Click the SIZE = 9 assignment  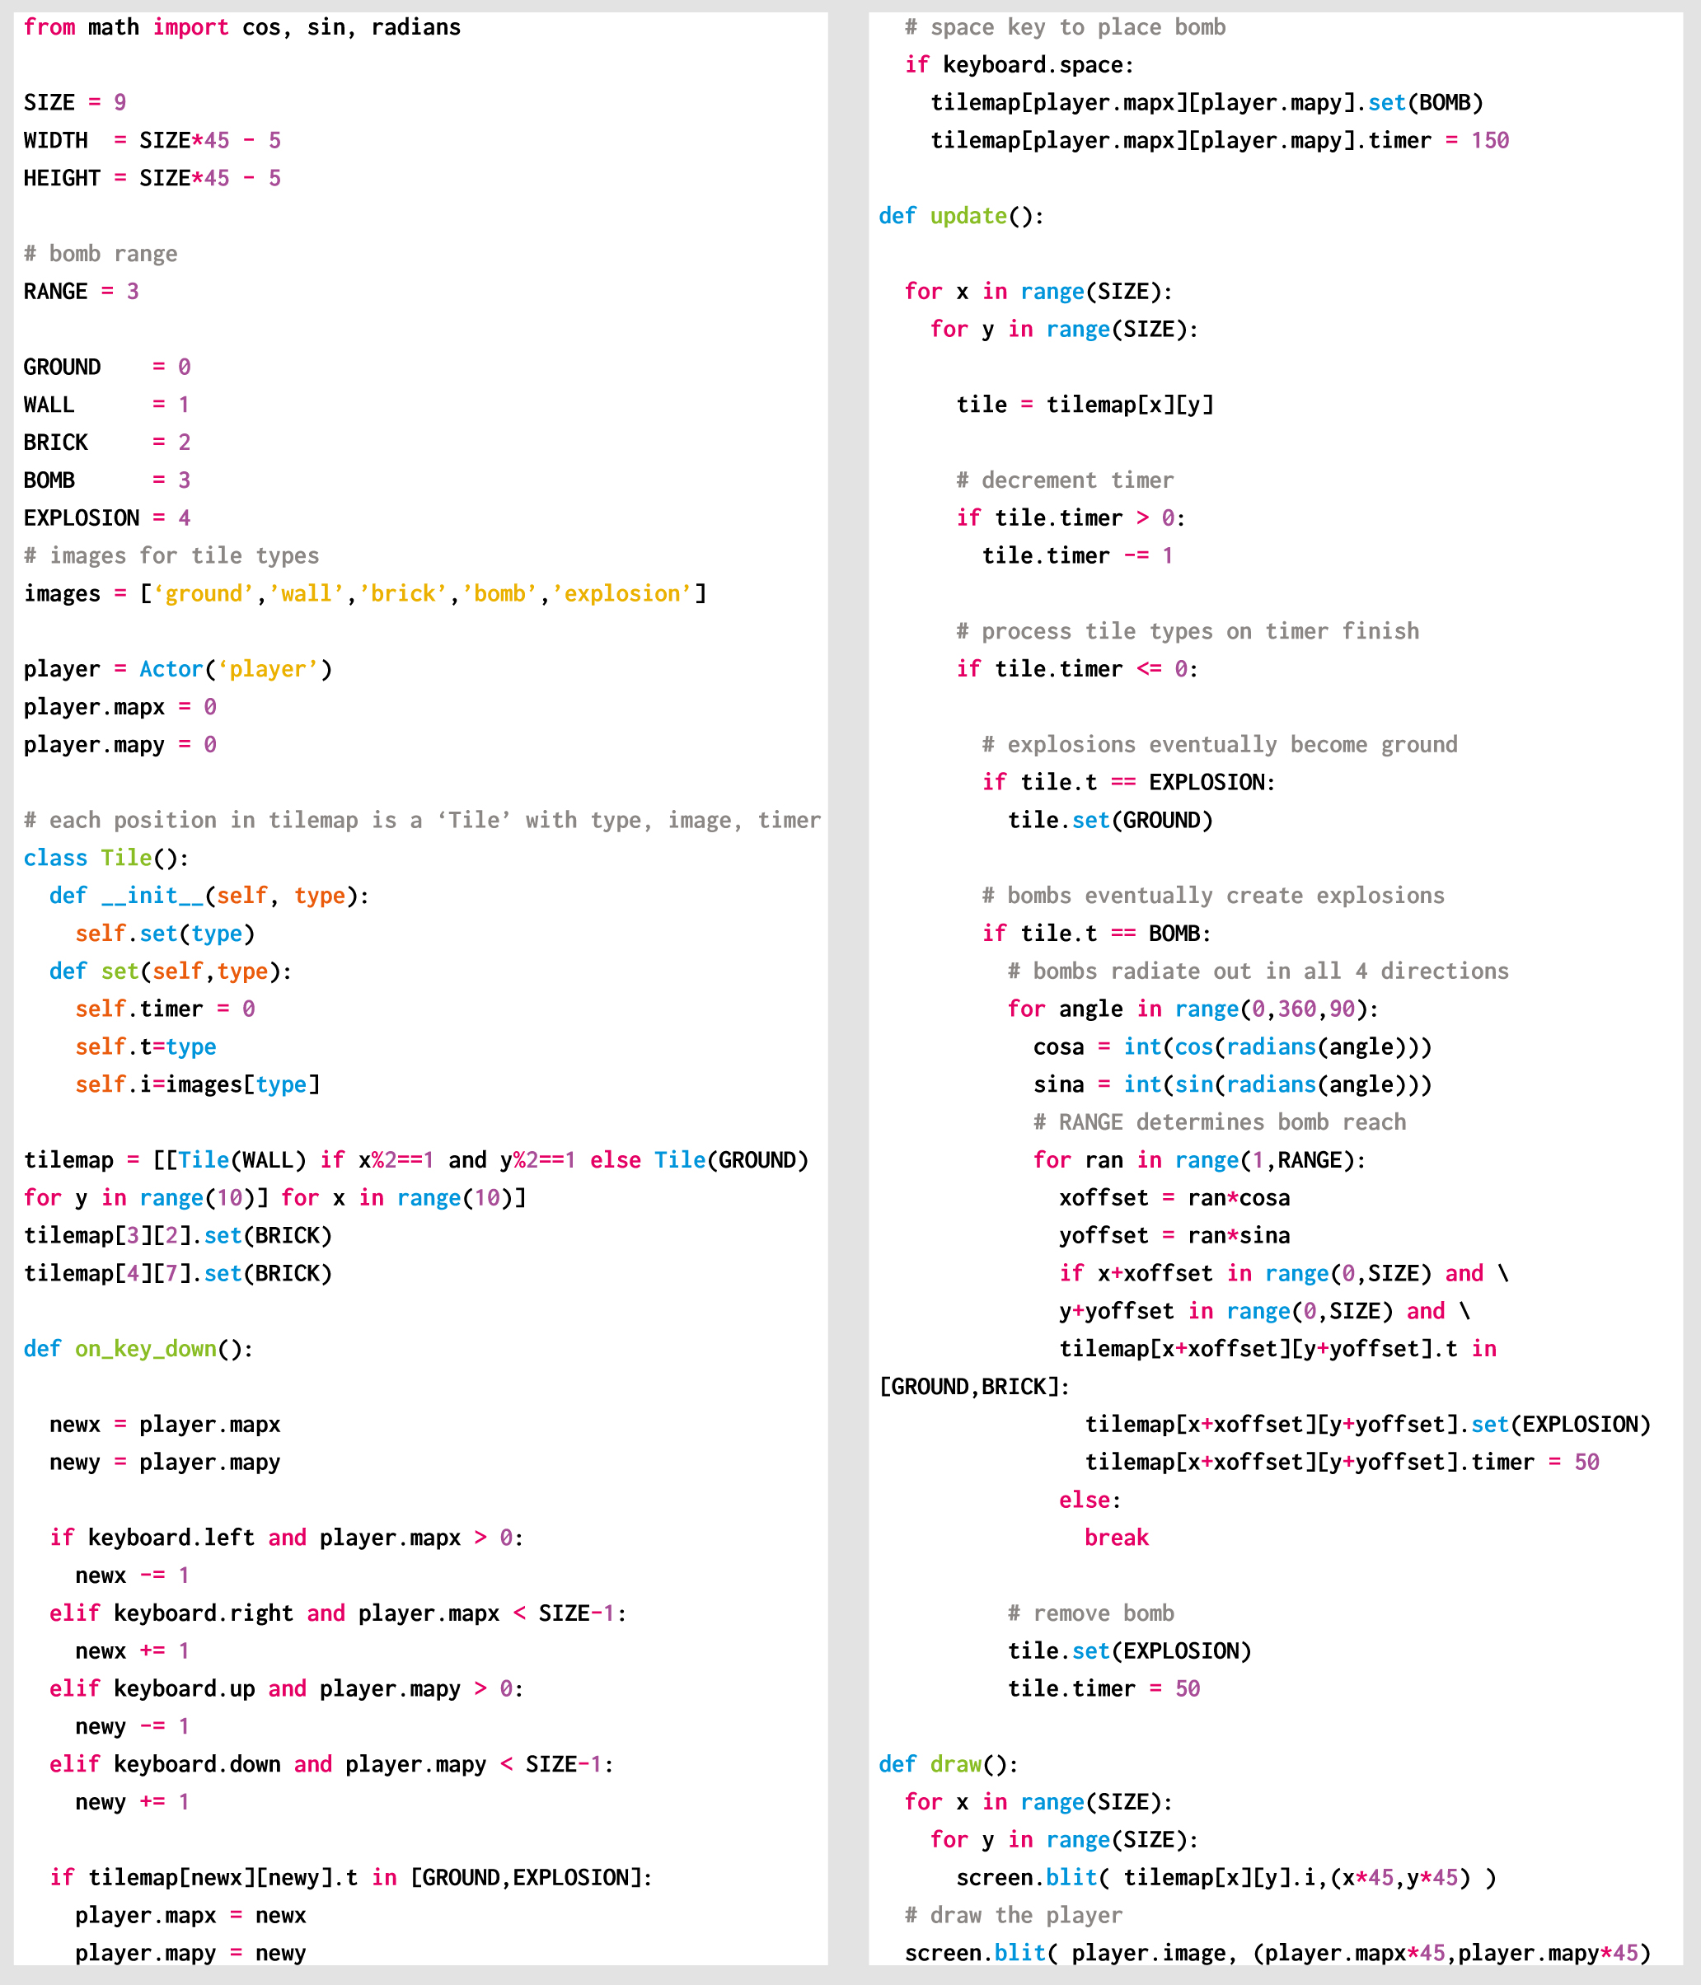point(75,102)
